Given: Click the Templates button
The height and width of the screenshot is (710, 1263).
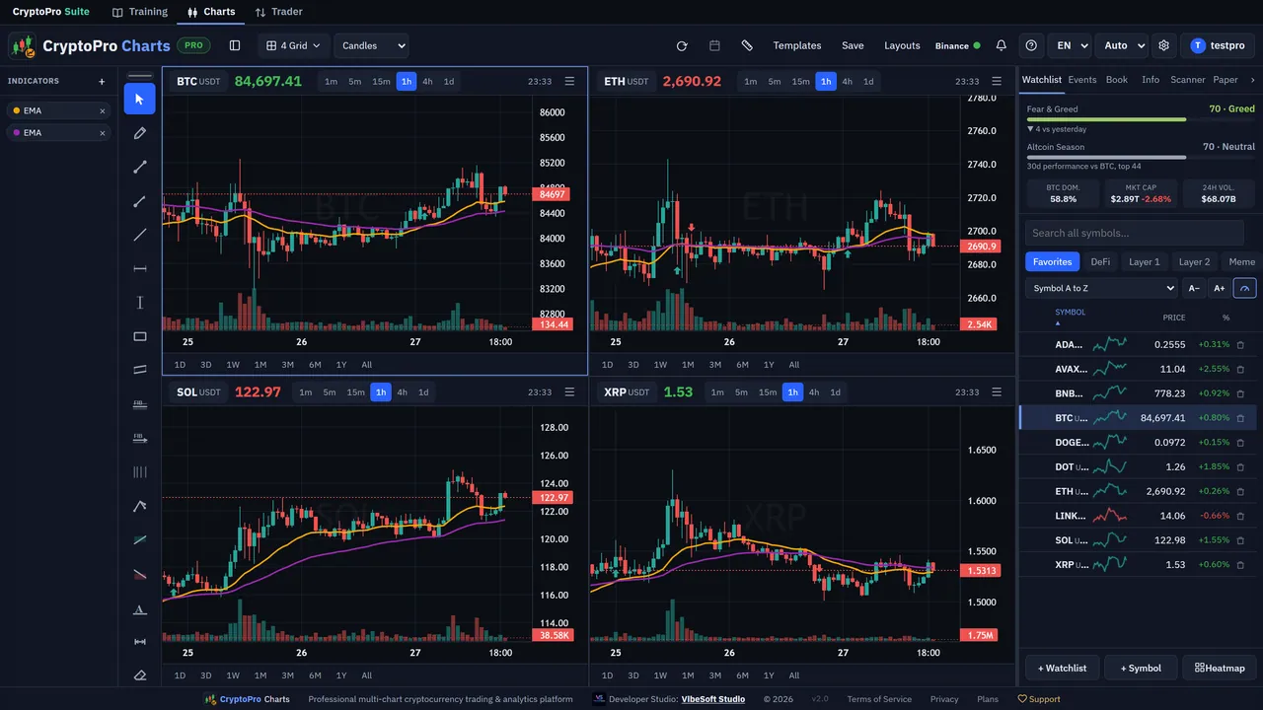Looking at the screenshot, I should click(797, 45).
